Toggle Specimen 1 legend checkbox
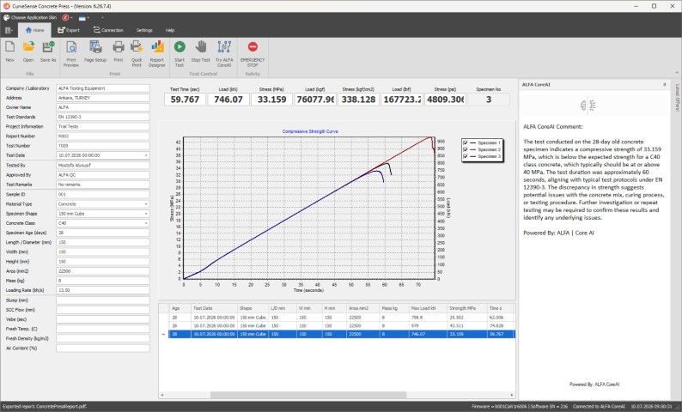Viewport: 682px width, 412px height. [466, 142]
